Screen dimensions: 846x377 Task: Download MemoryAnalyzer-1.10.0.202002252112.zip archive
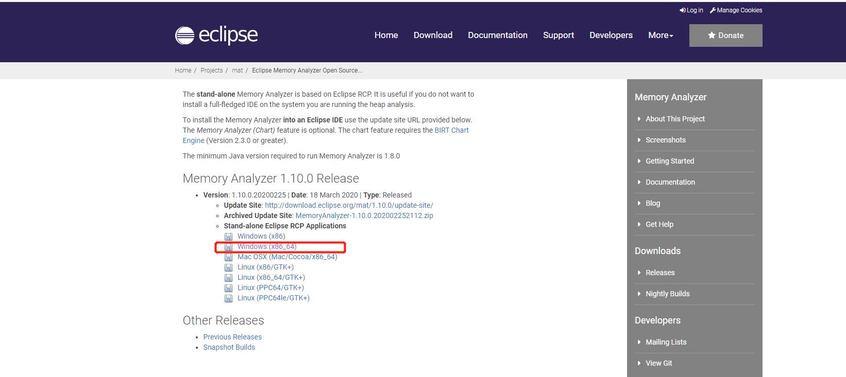pos(364,216)
